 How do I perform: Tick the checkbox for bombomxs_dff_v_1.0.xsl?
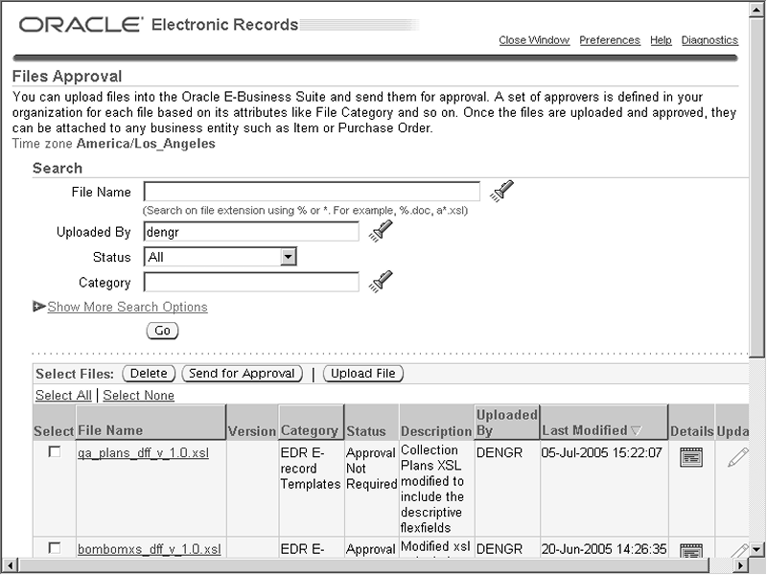55,548
